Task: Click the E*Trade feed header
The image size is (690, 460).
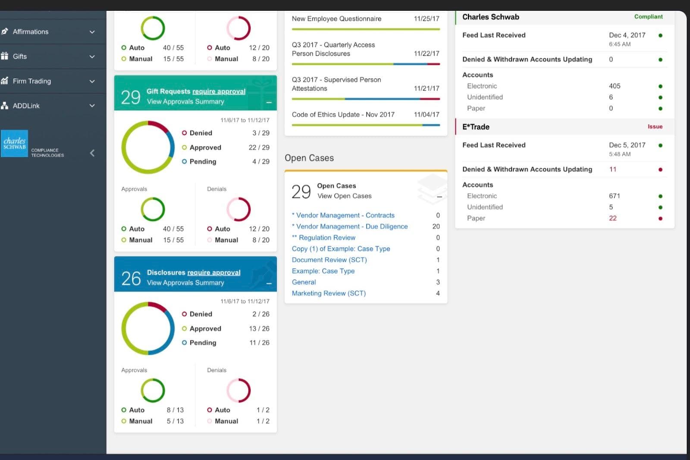Action: (565, 127)
